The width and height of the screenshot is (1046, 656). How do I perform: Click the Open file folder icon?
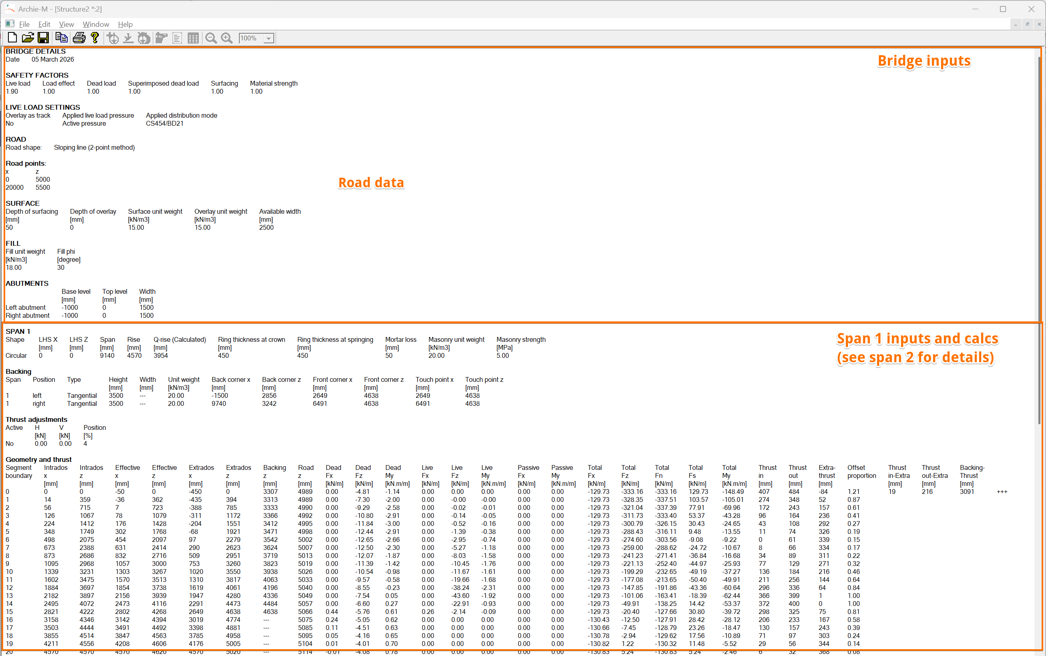tap(27, 38)
